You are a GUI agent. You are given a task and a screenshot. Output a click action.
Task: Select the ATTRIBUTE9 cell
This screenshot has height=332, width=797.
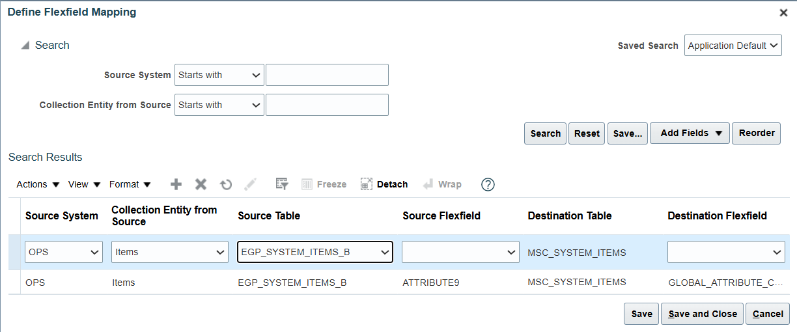tap(431, 283)
